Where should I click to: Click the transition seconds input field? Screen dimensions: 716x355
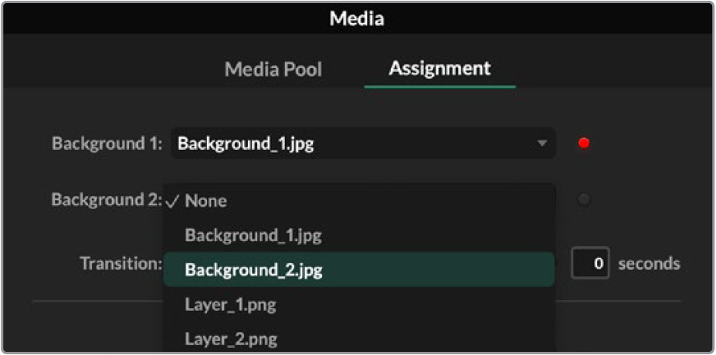591,264
